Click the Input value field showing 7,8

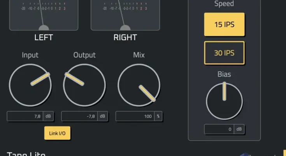click(x=25, y=116)
